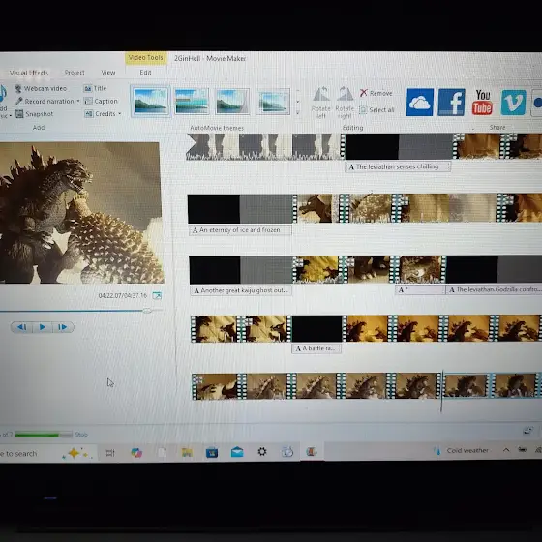Click Remove in the Editing group

point(376,93)
